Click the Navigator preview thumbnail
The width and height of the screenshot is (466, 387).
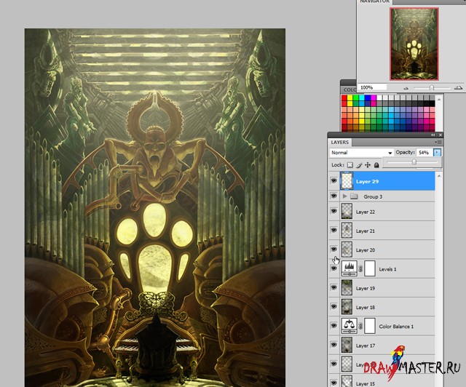coord(414,44)
